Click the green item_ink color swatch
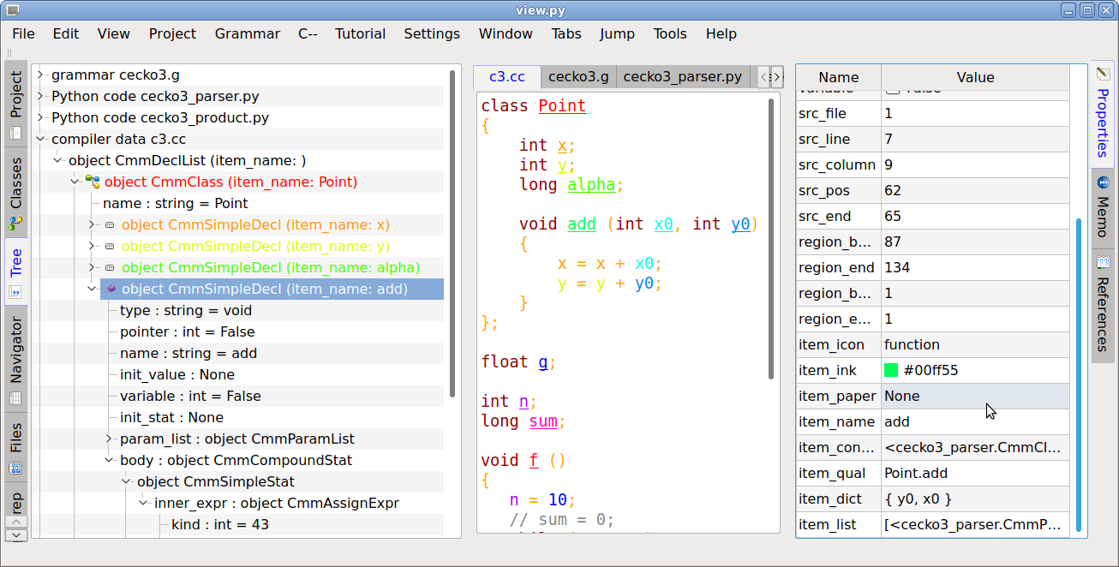The width and height of the screenshot is (1119, 567). point(891,370)
